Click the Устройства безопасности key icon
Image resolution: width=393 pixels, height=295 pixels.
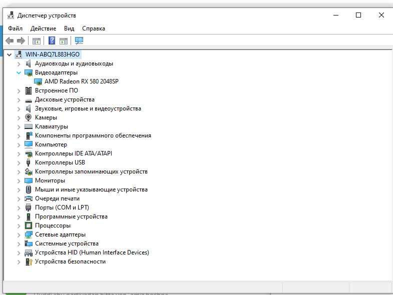click(29, 261)
